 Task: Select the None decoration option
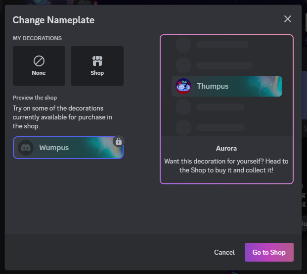[x=39, y=66]
